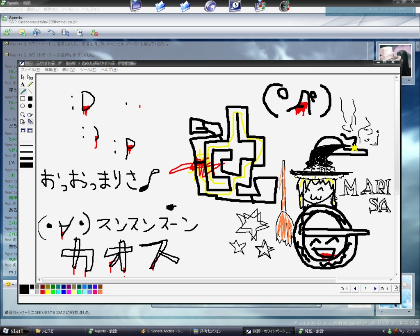Click the canvas horizontal scroll left arrow

click(39, 280)
